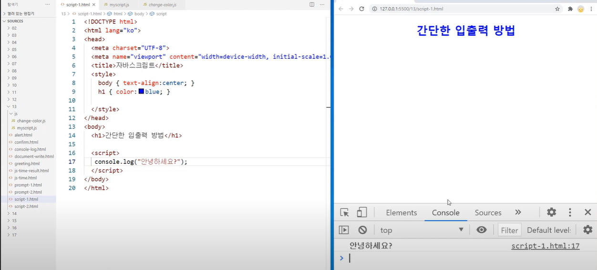Open the Sources DevTools tab
Viewport: 597px width, 270px height.
[488, 213]
